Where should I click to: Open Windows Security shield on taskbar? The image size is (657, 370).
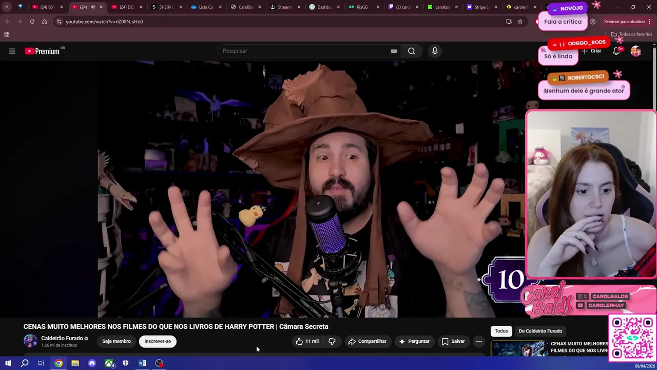[125, 363]
